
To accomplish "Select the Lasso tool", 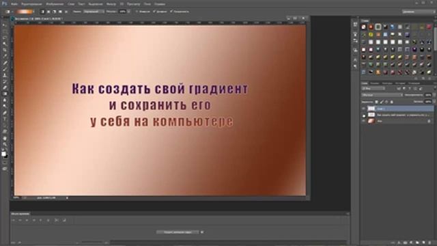I will click(5, 37).
